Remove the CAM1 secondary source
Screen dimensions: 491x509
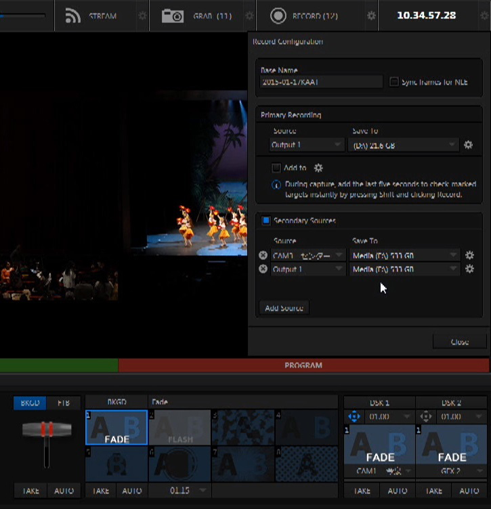tap(263, 255)
